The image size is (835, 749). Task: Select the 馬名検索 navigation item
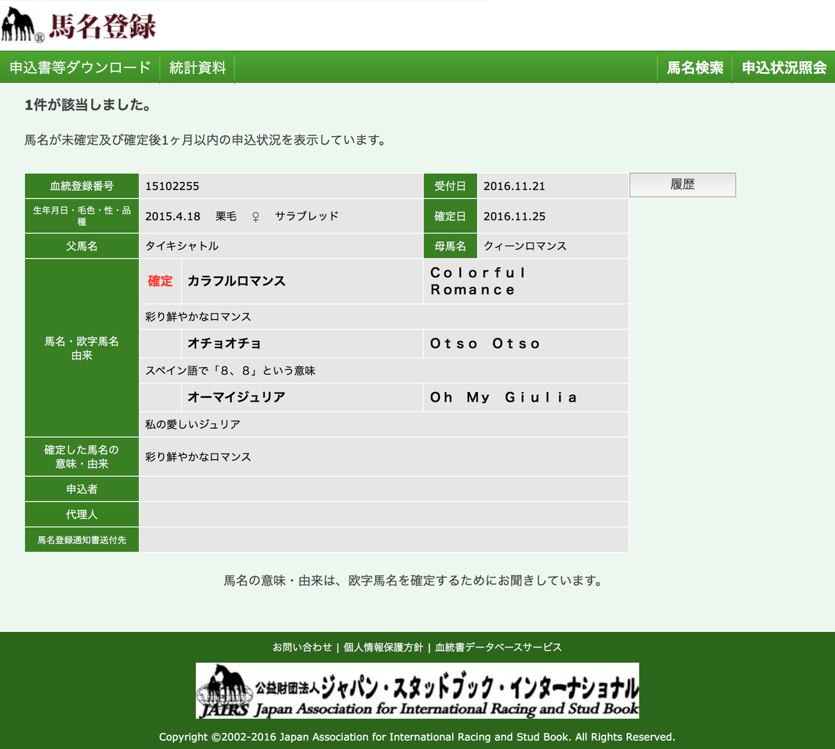[694, 67]
